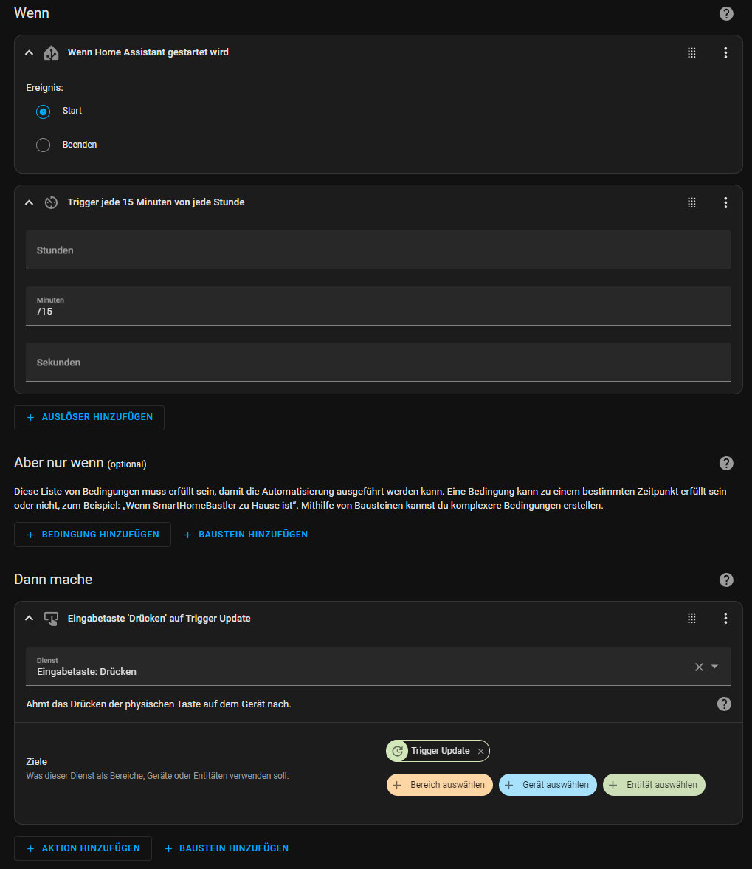Grab the drag handle of the Eingabetaste action
Screen dimensions: 752x869
691,619
